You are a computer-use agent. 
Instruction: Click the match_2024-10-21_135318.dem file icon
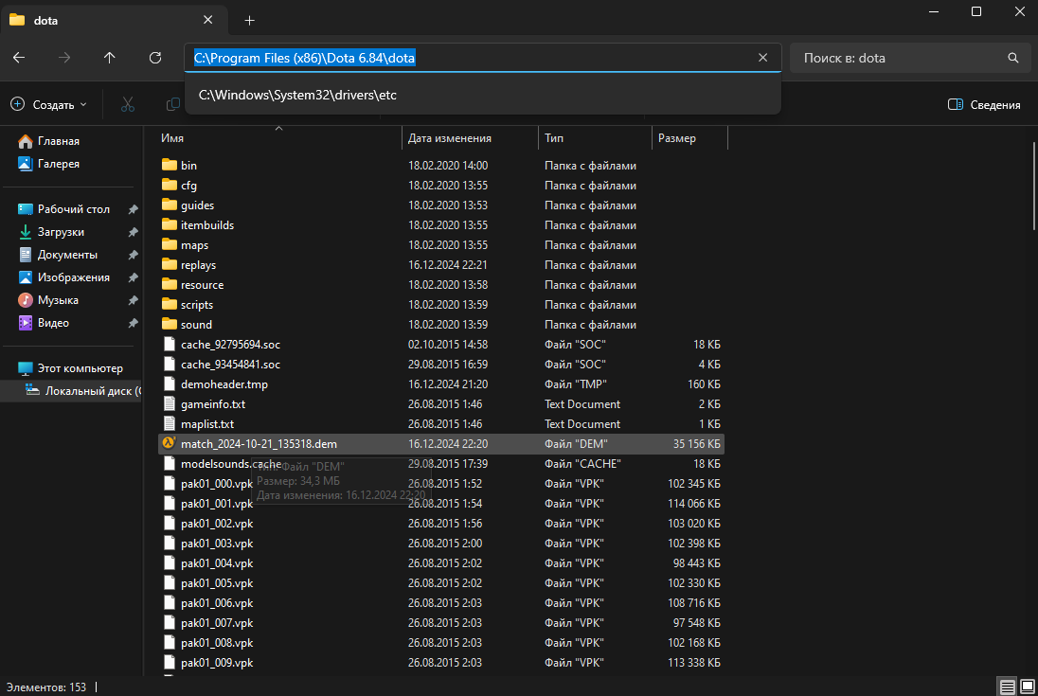point(170,443)
